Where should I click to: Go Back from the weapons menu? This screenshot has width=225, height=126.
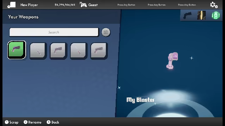pos(53,122)
